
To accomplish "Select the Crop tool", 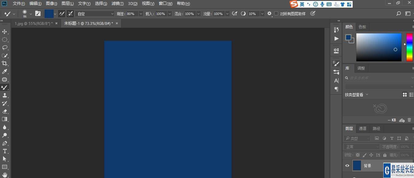I will (x=5, y=63).
